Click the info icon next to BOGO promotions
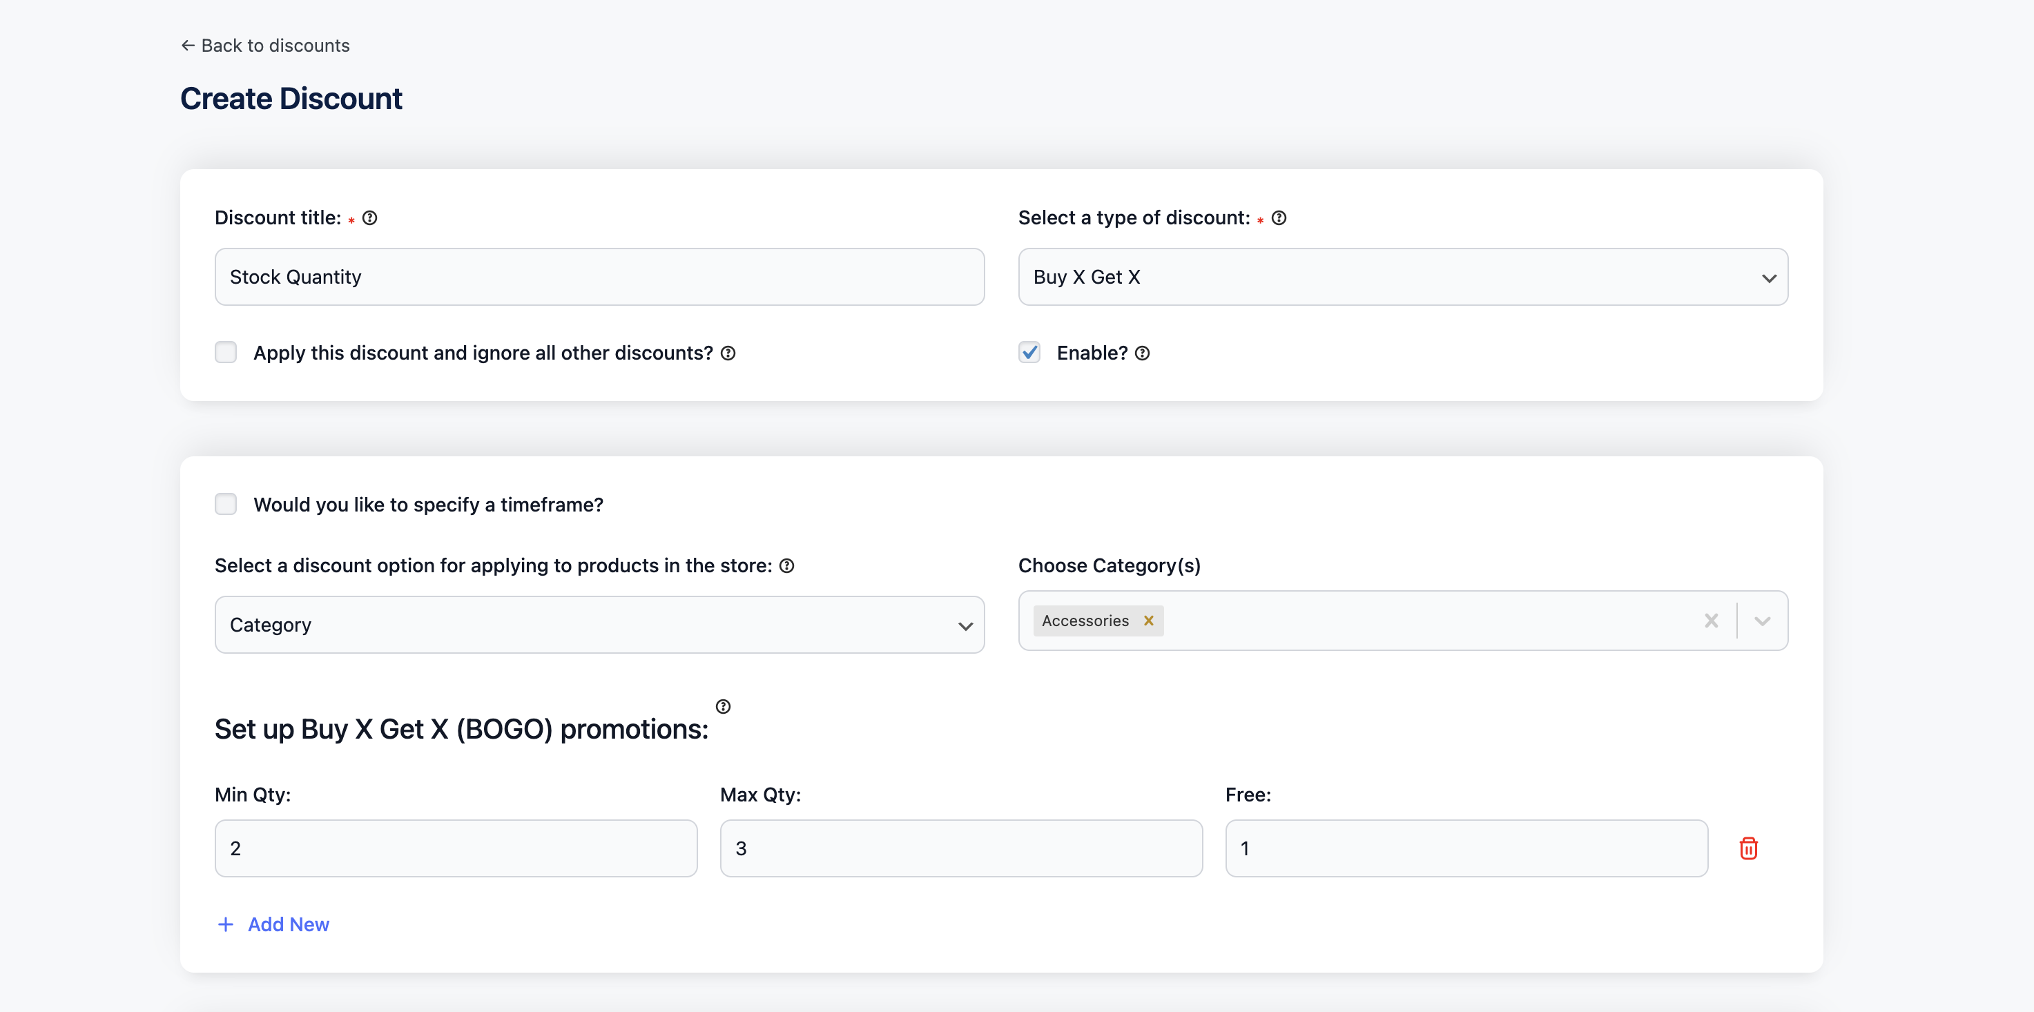This screenshot has width=2034, height=1012. [723, 707]
